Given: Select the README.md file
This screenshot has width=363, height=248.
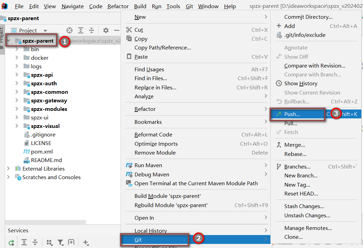Looking at the screenshot, I should [x=46, y=160].
